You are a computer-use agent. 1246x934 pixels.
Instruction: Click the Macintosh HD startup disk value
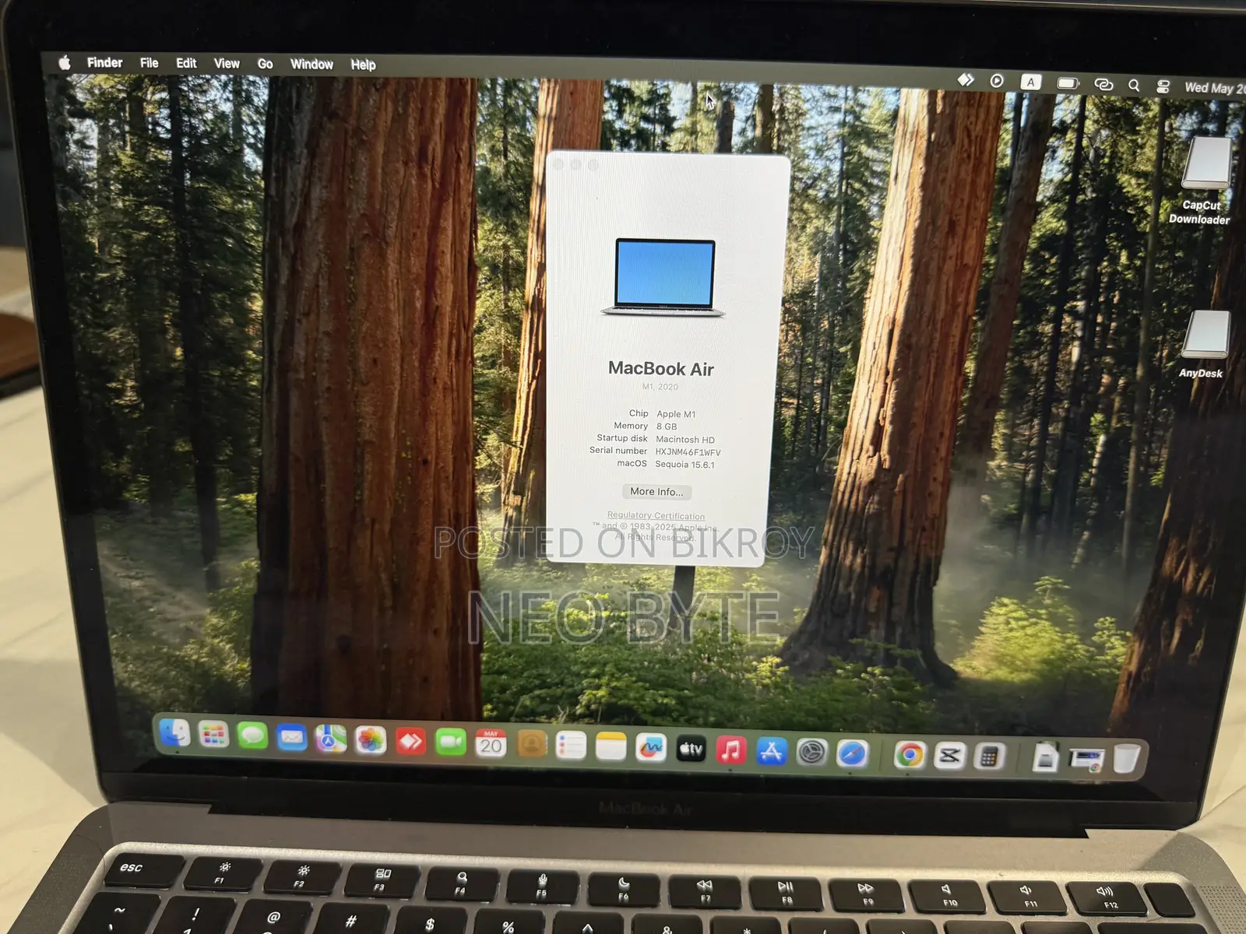[685, 440]
